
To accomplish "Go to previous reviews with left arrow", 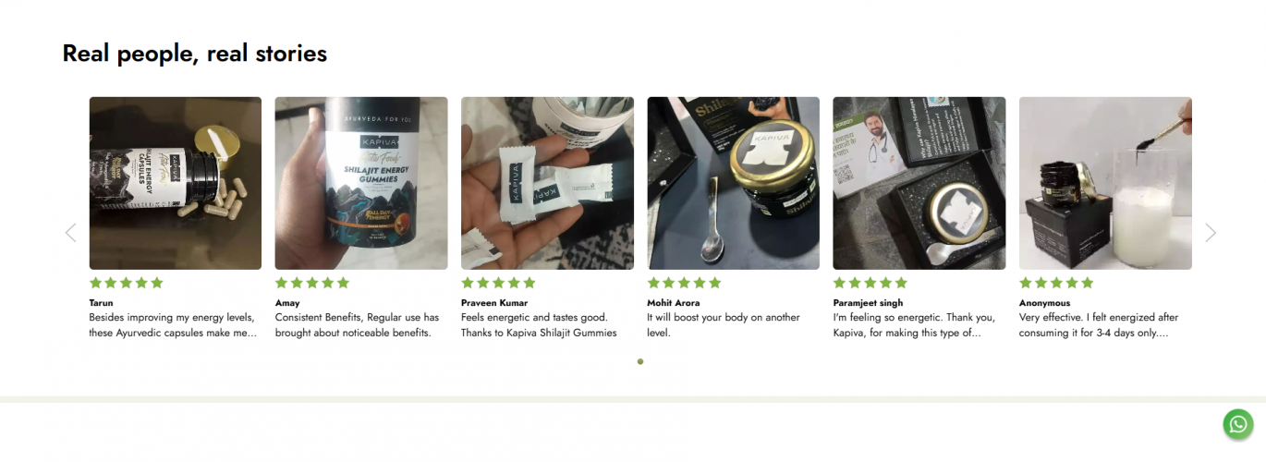I will (70, 233).
